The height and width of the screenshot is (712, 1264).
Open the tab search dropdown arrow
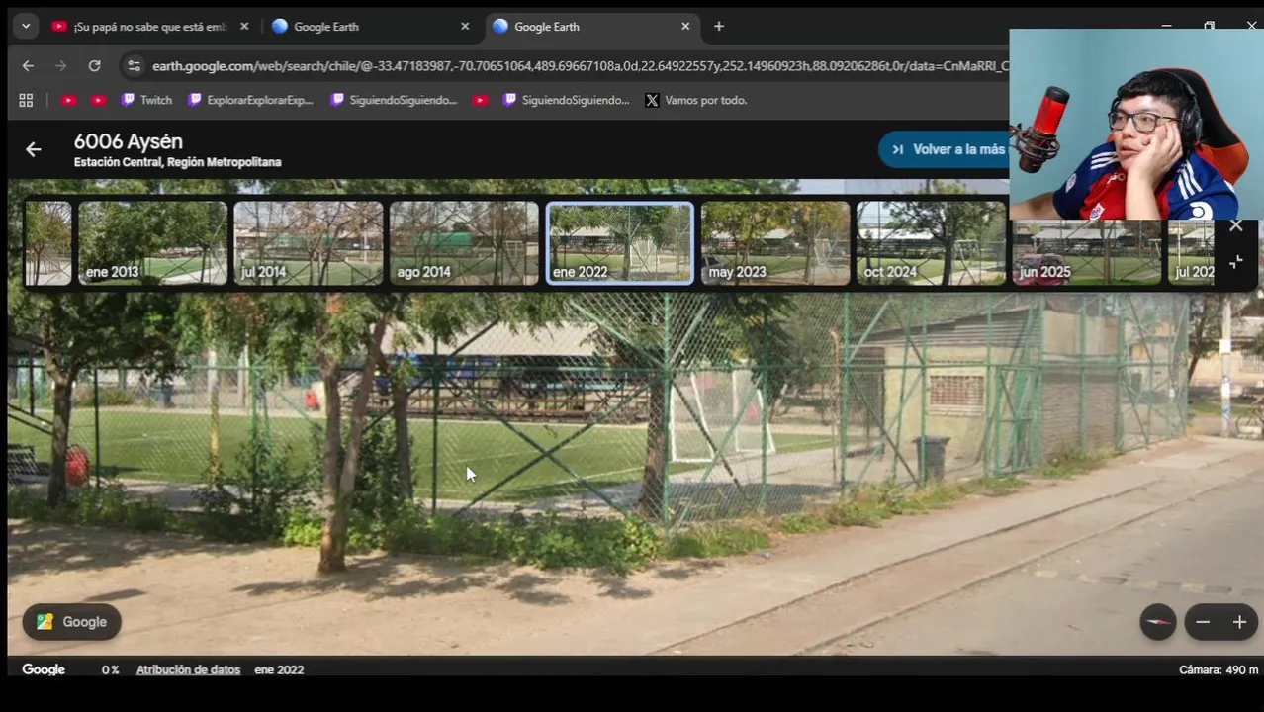coord(26,27)
